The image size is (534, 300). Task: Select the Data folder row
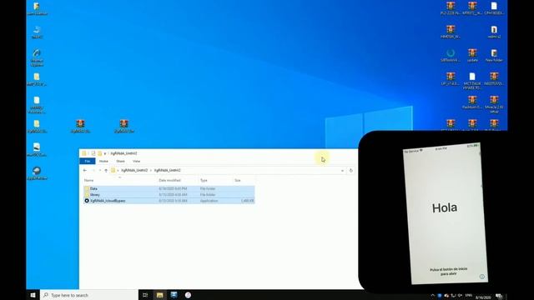pos(169,188)
